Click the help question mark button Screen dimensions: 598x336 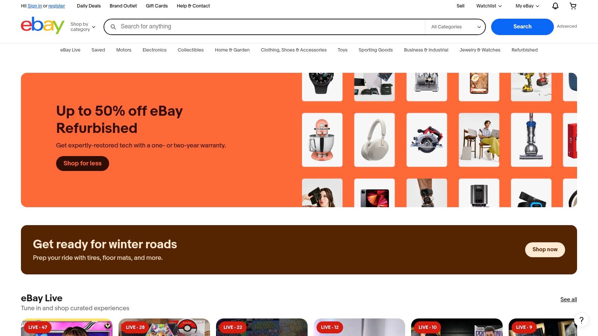[582, 320]
